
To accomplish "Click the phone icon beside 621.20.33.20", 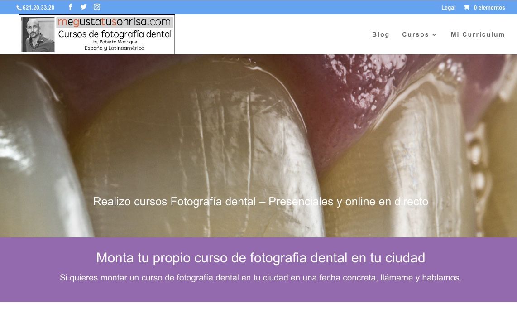I will pos(19,8).
